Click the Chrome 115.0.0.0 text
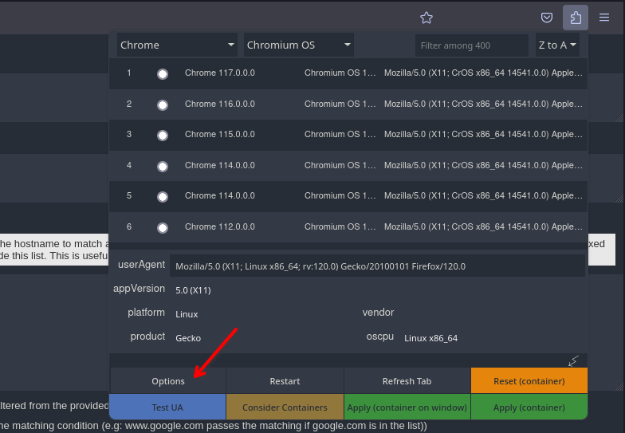Image resolution: width=625 pixels, height=433 pixels. point(220,134)
